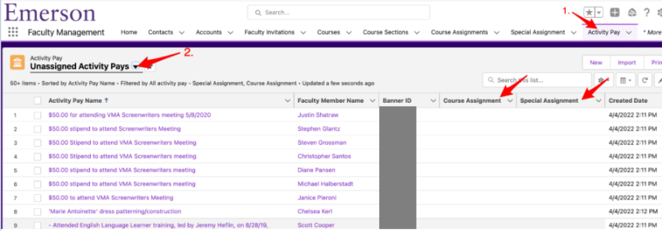Open the Course Assignment column menu chevron
Screen dimensions: 662x231
[510, 101]
